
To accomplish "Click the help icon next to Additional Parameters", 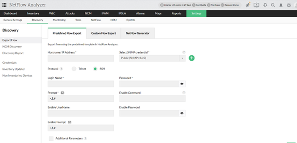I will pos(85,139).
